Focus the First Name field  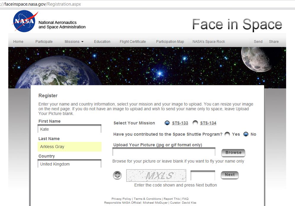(x=70, y=129)
